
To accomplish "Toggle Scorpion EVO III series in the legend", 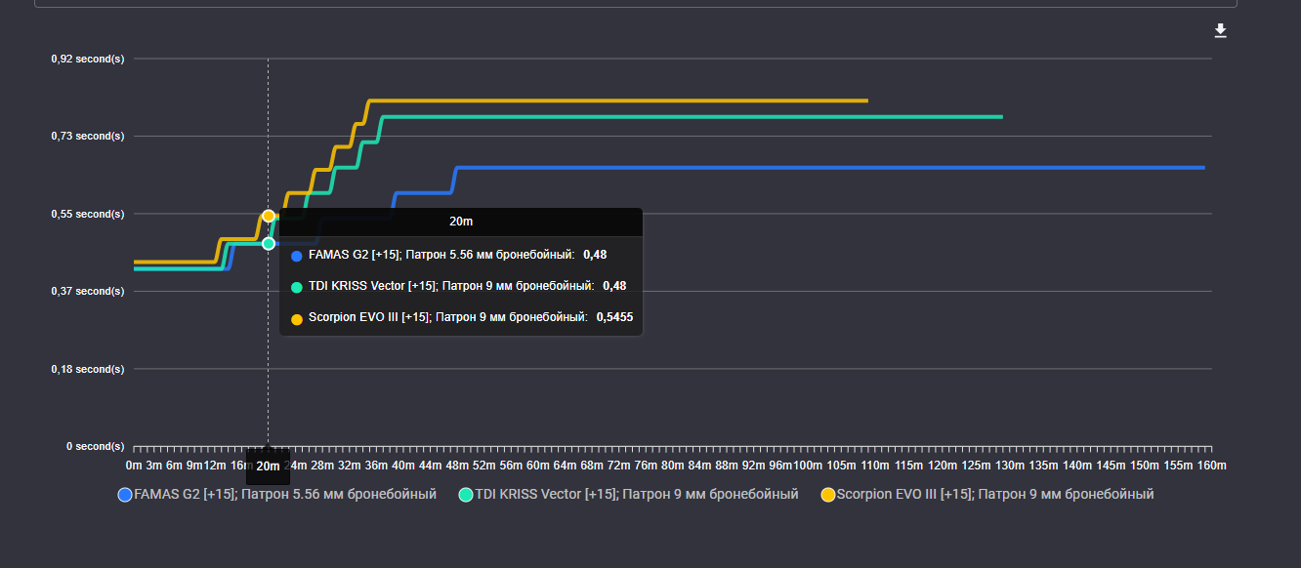I will (x=986, y=495).
